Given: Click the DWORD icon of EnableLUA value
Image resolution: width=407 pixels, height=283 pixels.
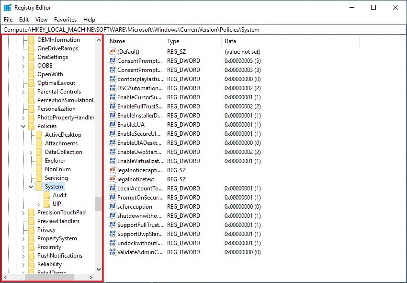Looking at the screenshot, I should coord(113,125).
